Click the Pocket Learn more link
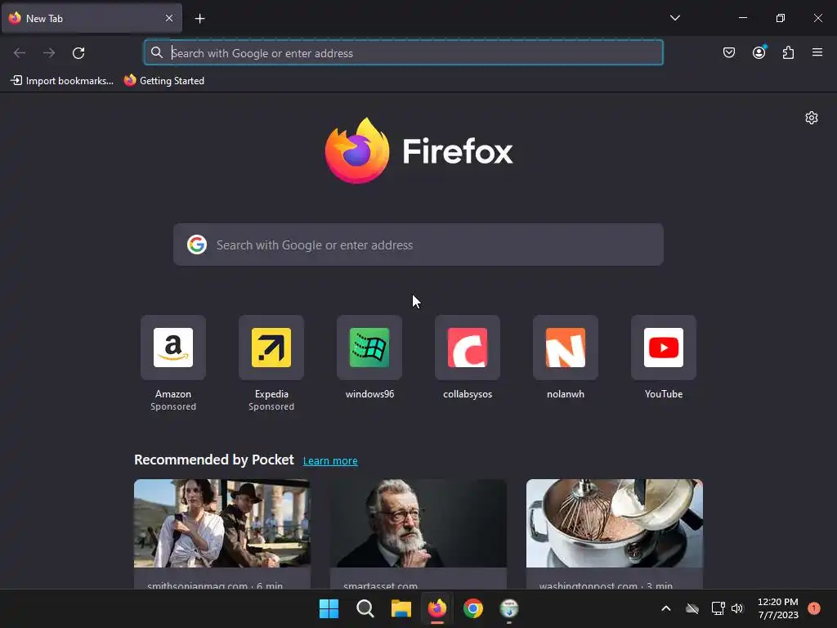This screenshot has height=628, width=837. [x=330, y=461]
